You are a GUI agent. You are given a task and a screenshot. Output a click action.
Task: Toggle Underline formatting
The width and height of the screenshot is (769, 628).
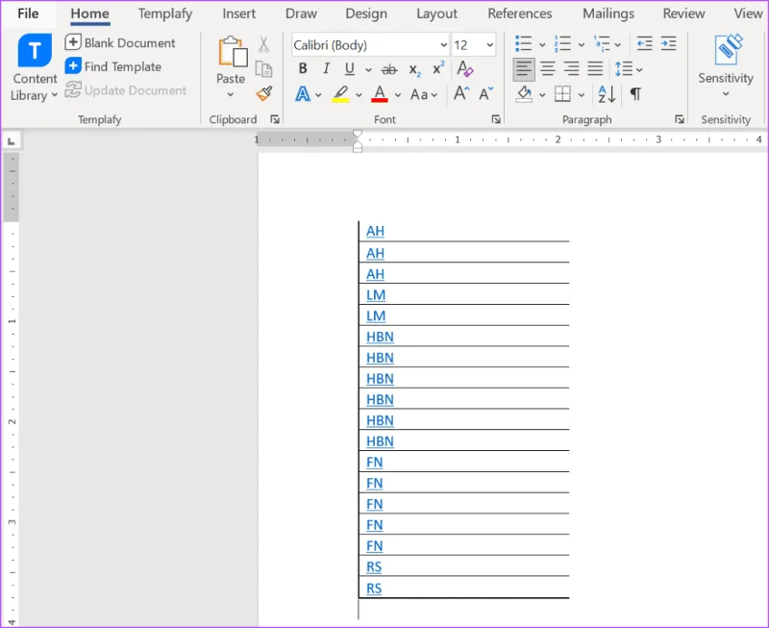[349, 68]
